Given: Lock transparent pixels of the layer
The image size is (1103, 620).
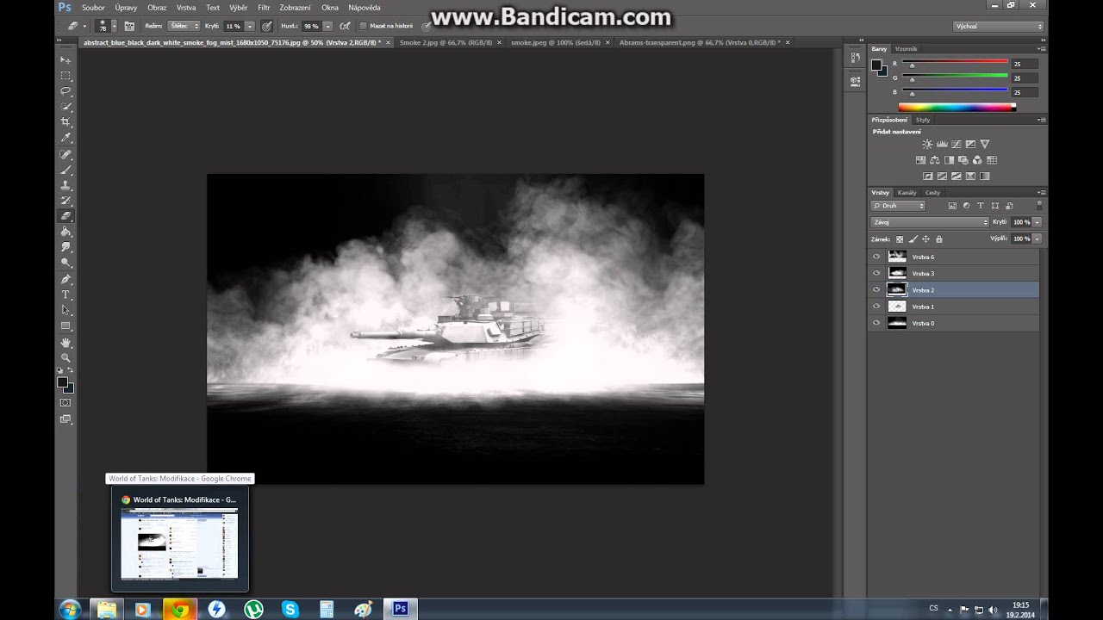Looking at the screenshot, I should 900,239.
